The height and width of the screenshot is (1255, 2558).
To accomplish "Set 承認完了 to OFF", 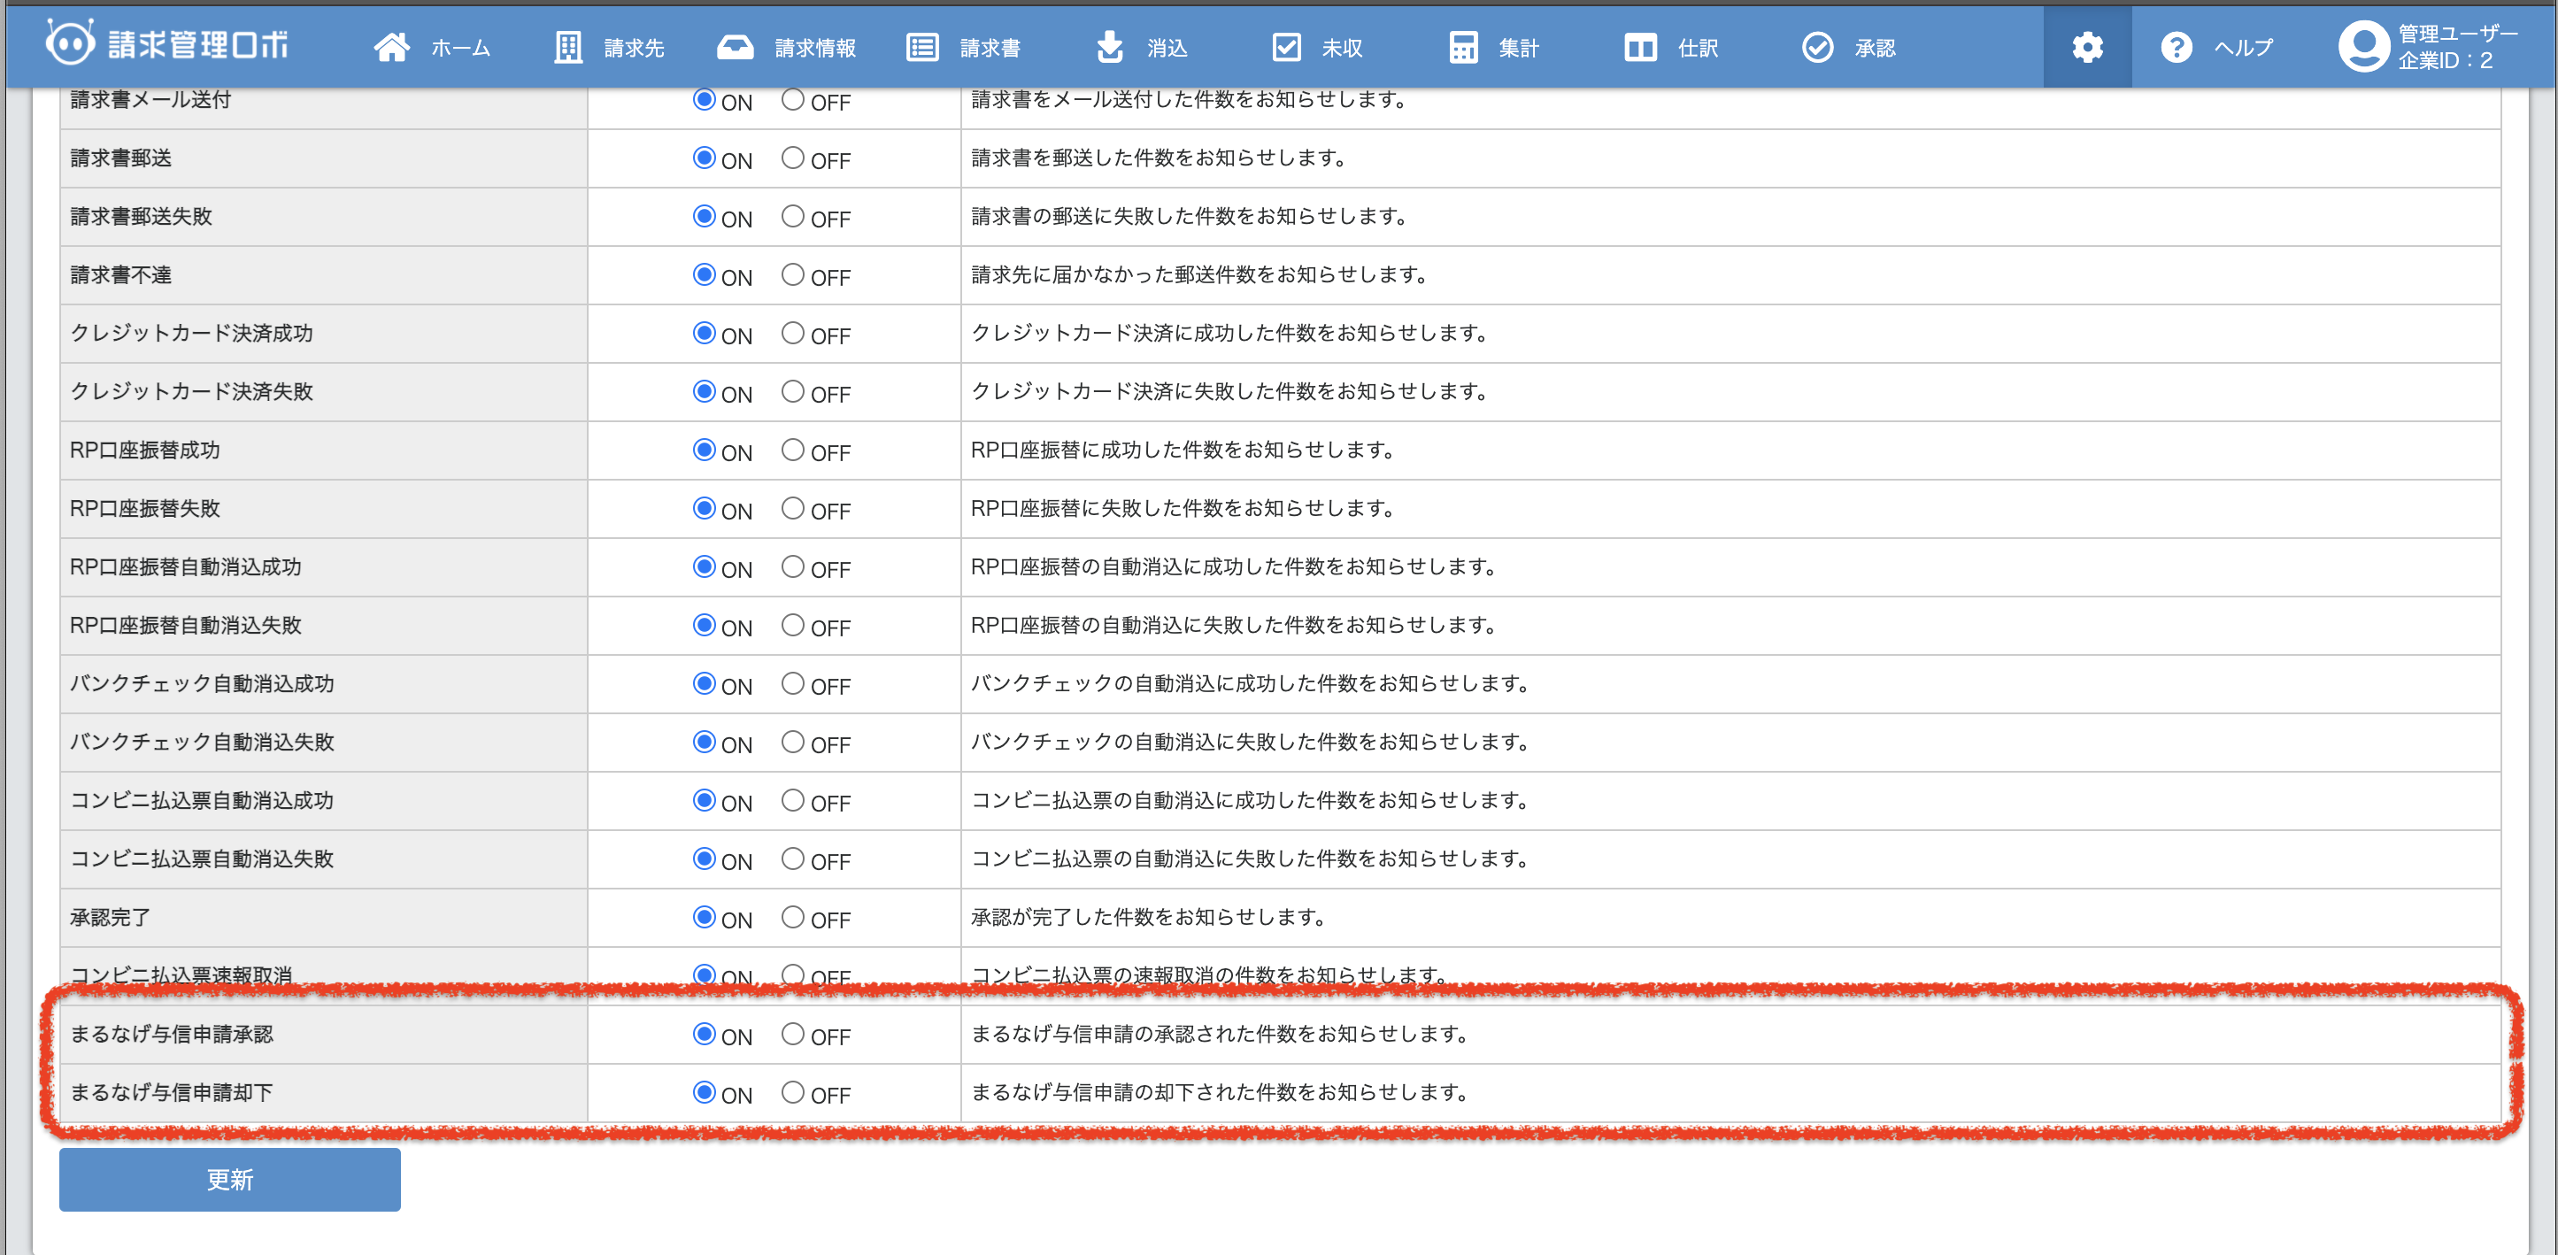I will pyautogui.click(x=791, y=918).
